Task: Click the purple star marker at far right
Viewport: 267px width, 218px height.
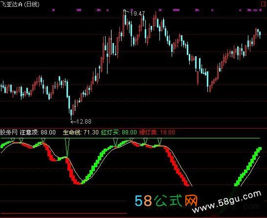Action: pyautogui.click(x=260, y=10)
